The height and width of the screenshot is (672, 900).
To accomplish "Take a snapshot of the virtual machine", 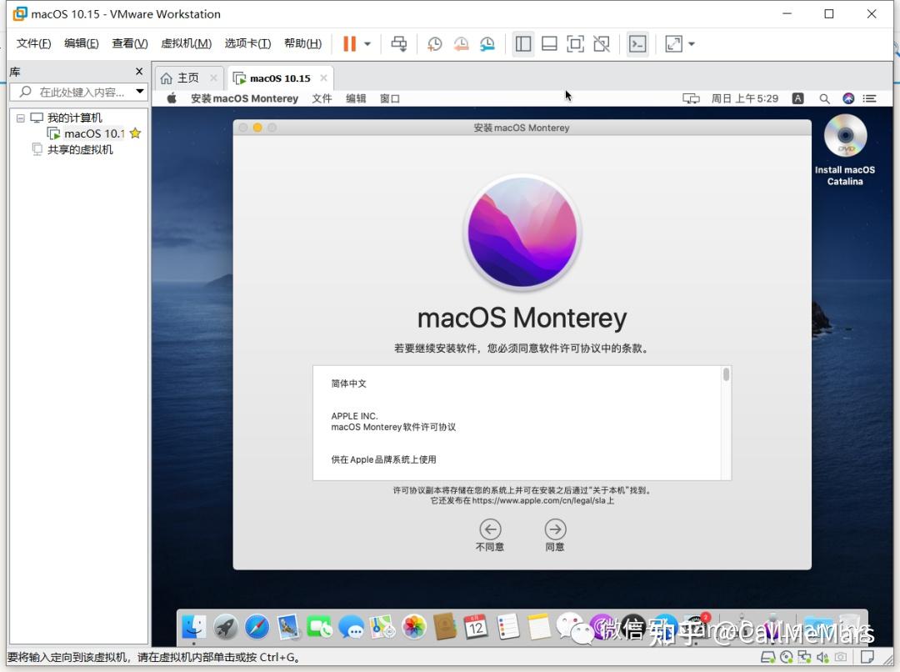I will tap(434, 43).
